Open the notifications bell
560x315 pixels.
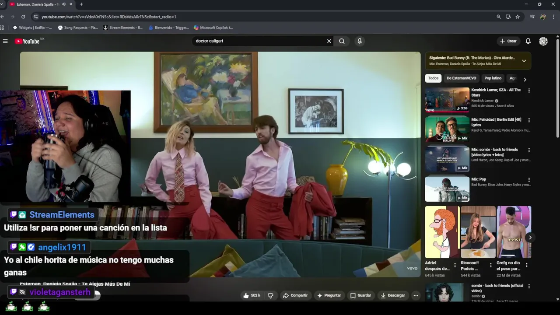[x=528, y=41]
